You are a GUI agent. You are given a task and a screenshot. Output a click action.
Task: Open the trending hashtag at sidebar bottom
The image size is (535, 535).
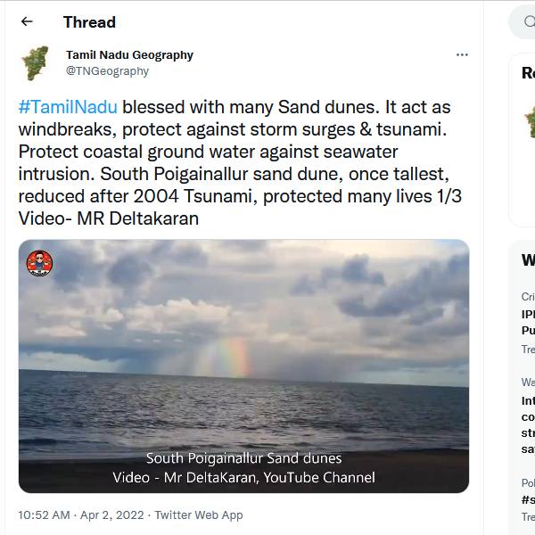tap(528, 500)
